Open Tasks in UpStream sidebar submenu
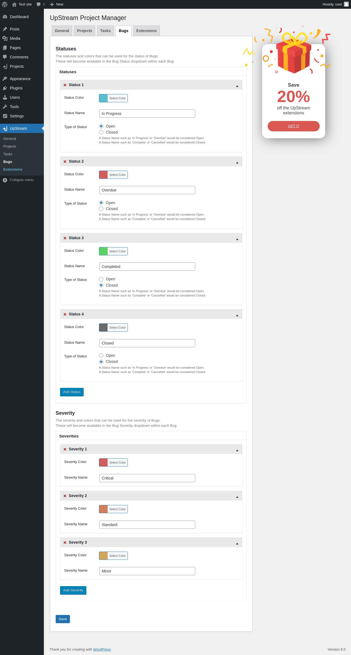Viewport: 351px width, 655px height. [x=8, y=154]
